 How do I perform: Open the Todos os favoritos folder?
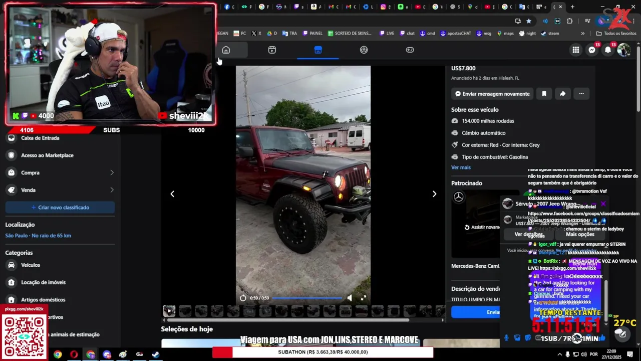(x=615, y=34)
